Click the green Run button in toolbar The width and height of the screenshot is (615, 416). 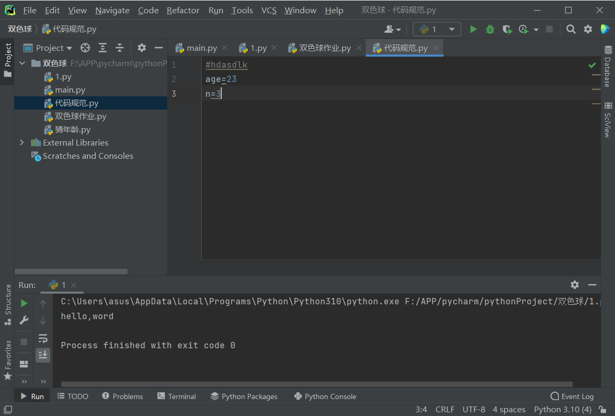click(473, 30)
